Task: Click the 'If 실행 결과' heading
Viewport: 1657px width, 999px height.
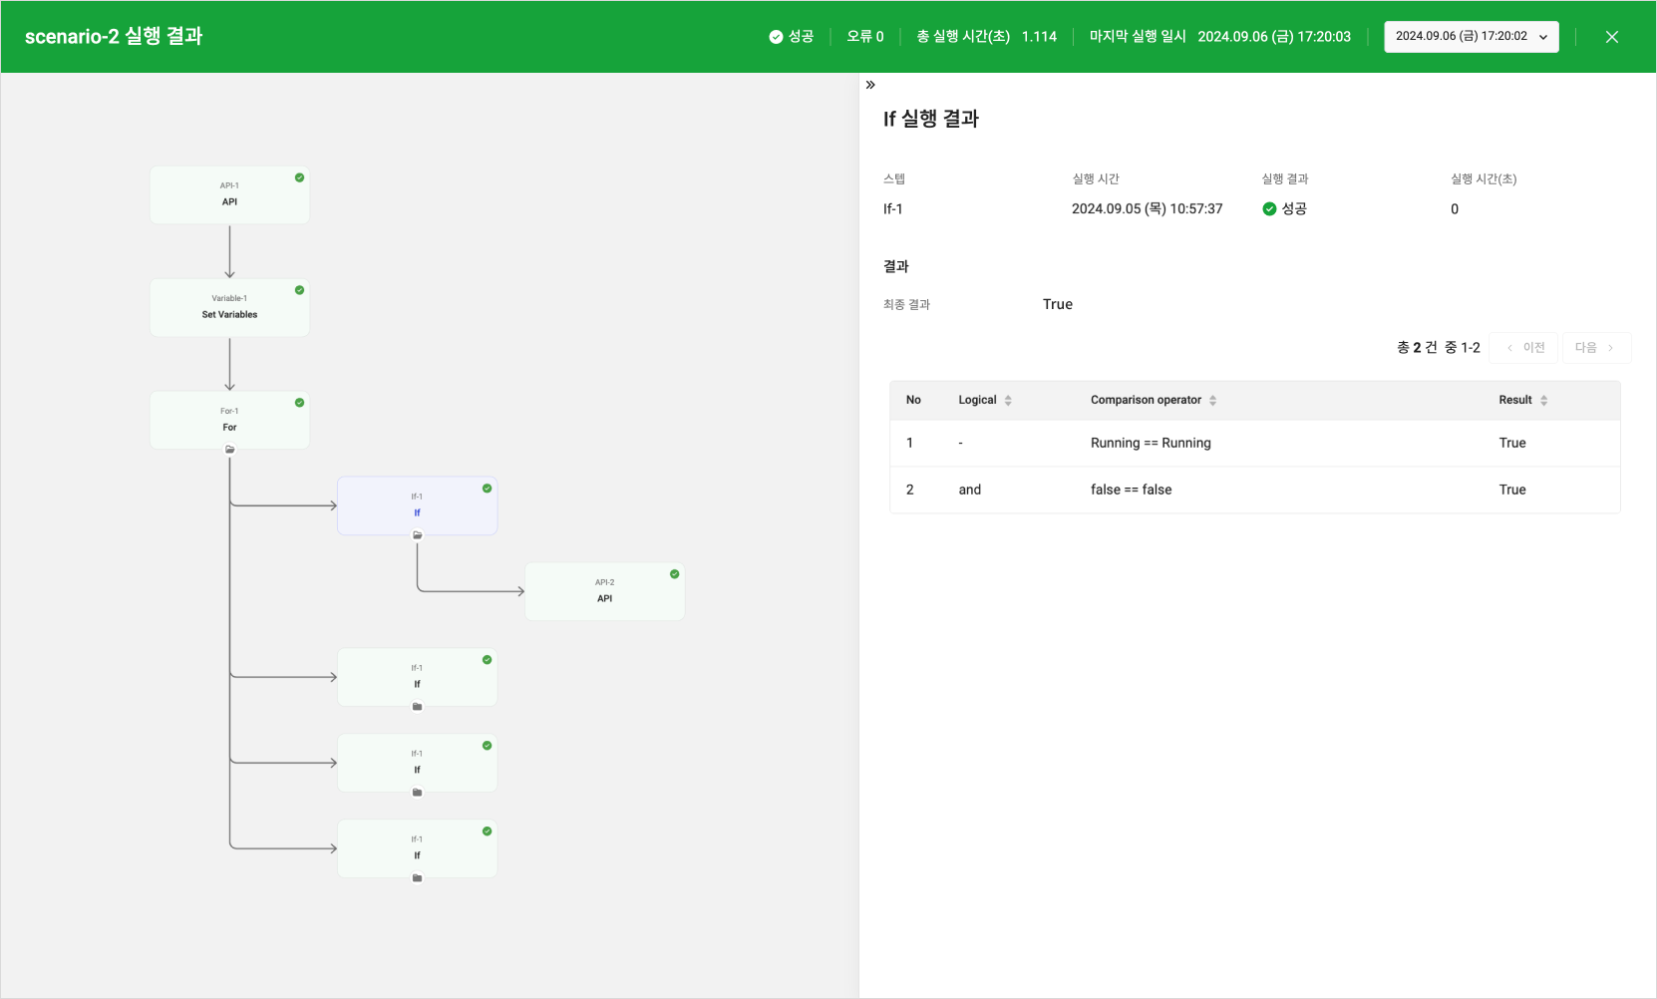Action: (931, 119)
